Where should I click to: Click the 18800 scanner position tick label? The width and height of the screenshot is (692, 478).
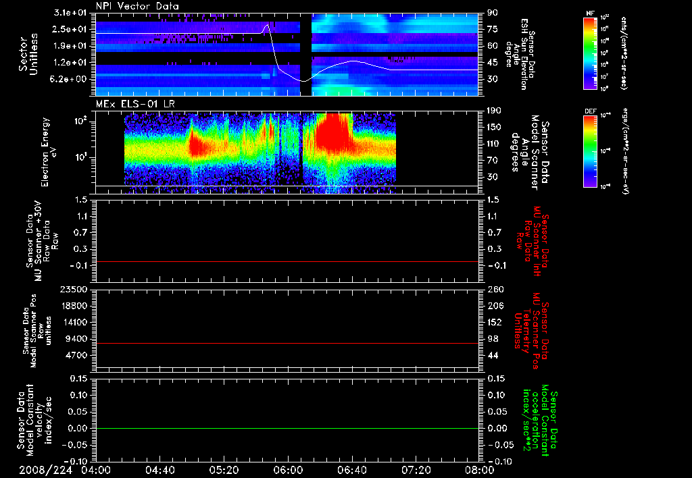(x=73, y=306)
